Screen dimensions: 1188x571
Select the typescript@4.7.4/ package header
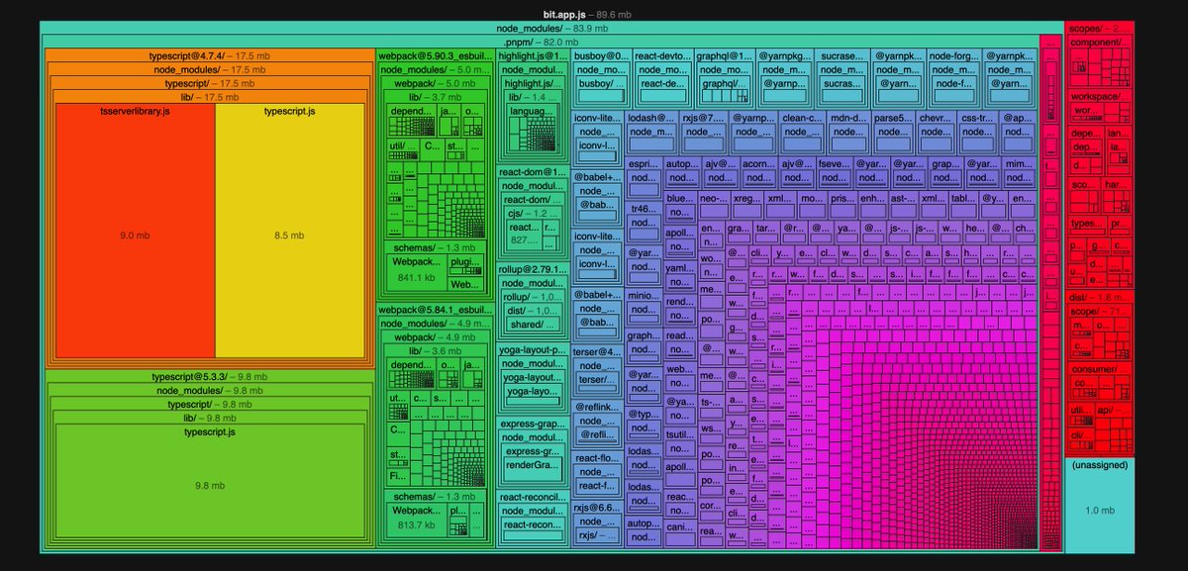(210, 56)
